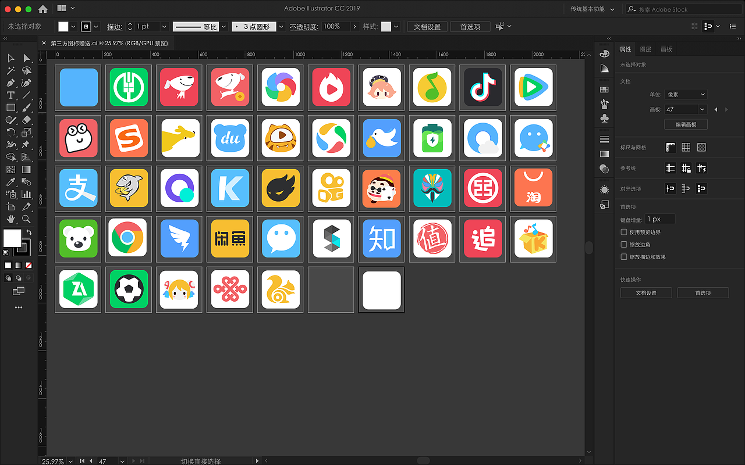Toggle smart guides button

pos(701,168)
